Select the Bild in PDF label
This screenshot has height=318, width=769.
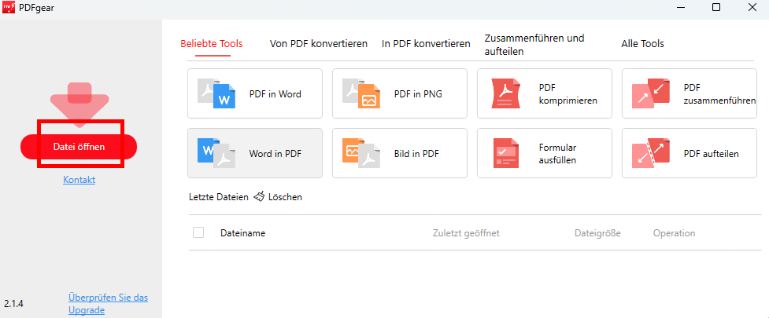click(416, 154)
